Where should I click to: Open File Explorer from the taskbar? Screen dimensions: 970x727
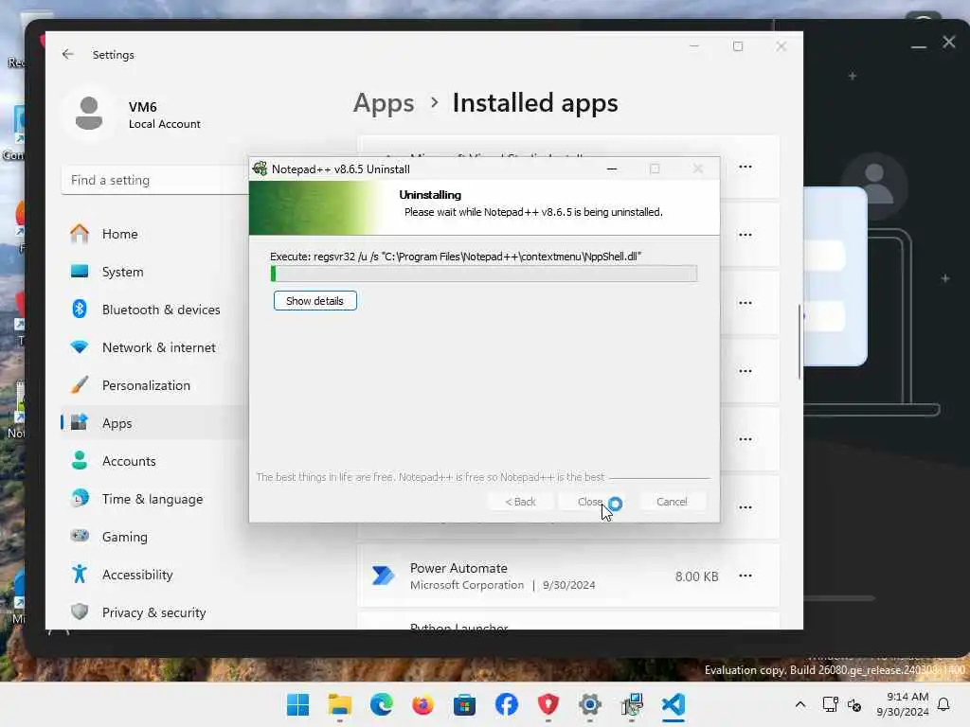pos(340,704)
